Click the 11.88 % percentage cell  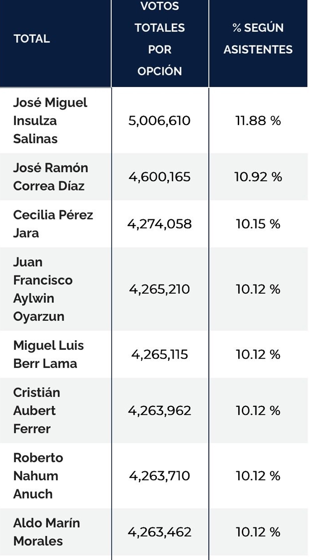(x=258, y=121)
